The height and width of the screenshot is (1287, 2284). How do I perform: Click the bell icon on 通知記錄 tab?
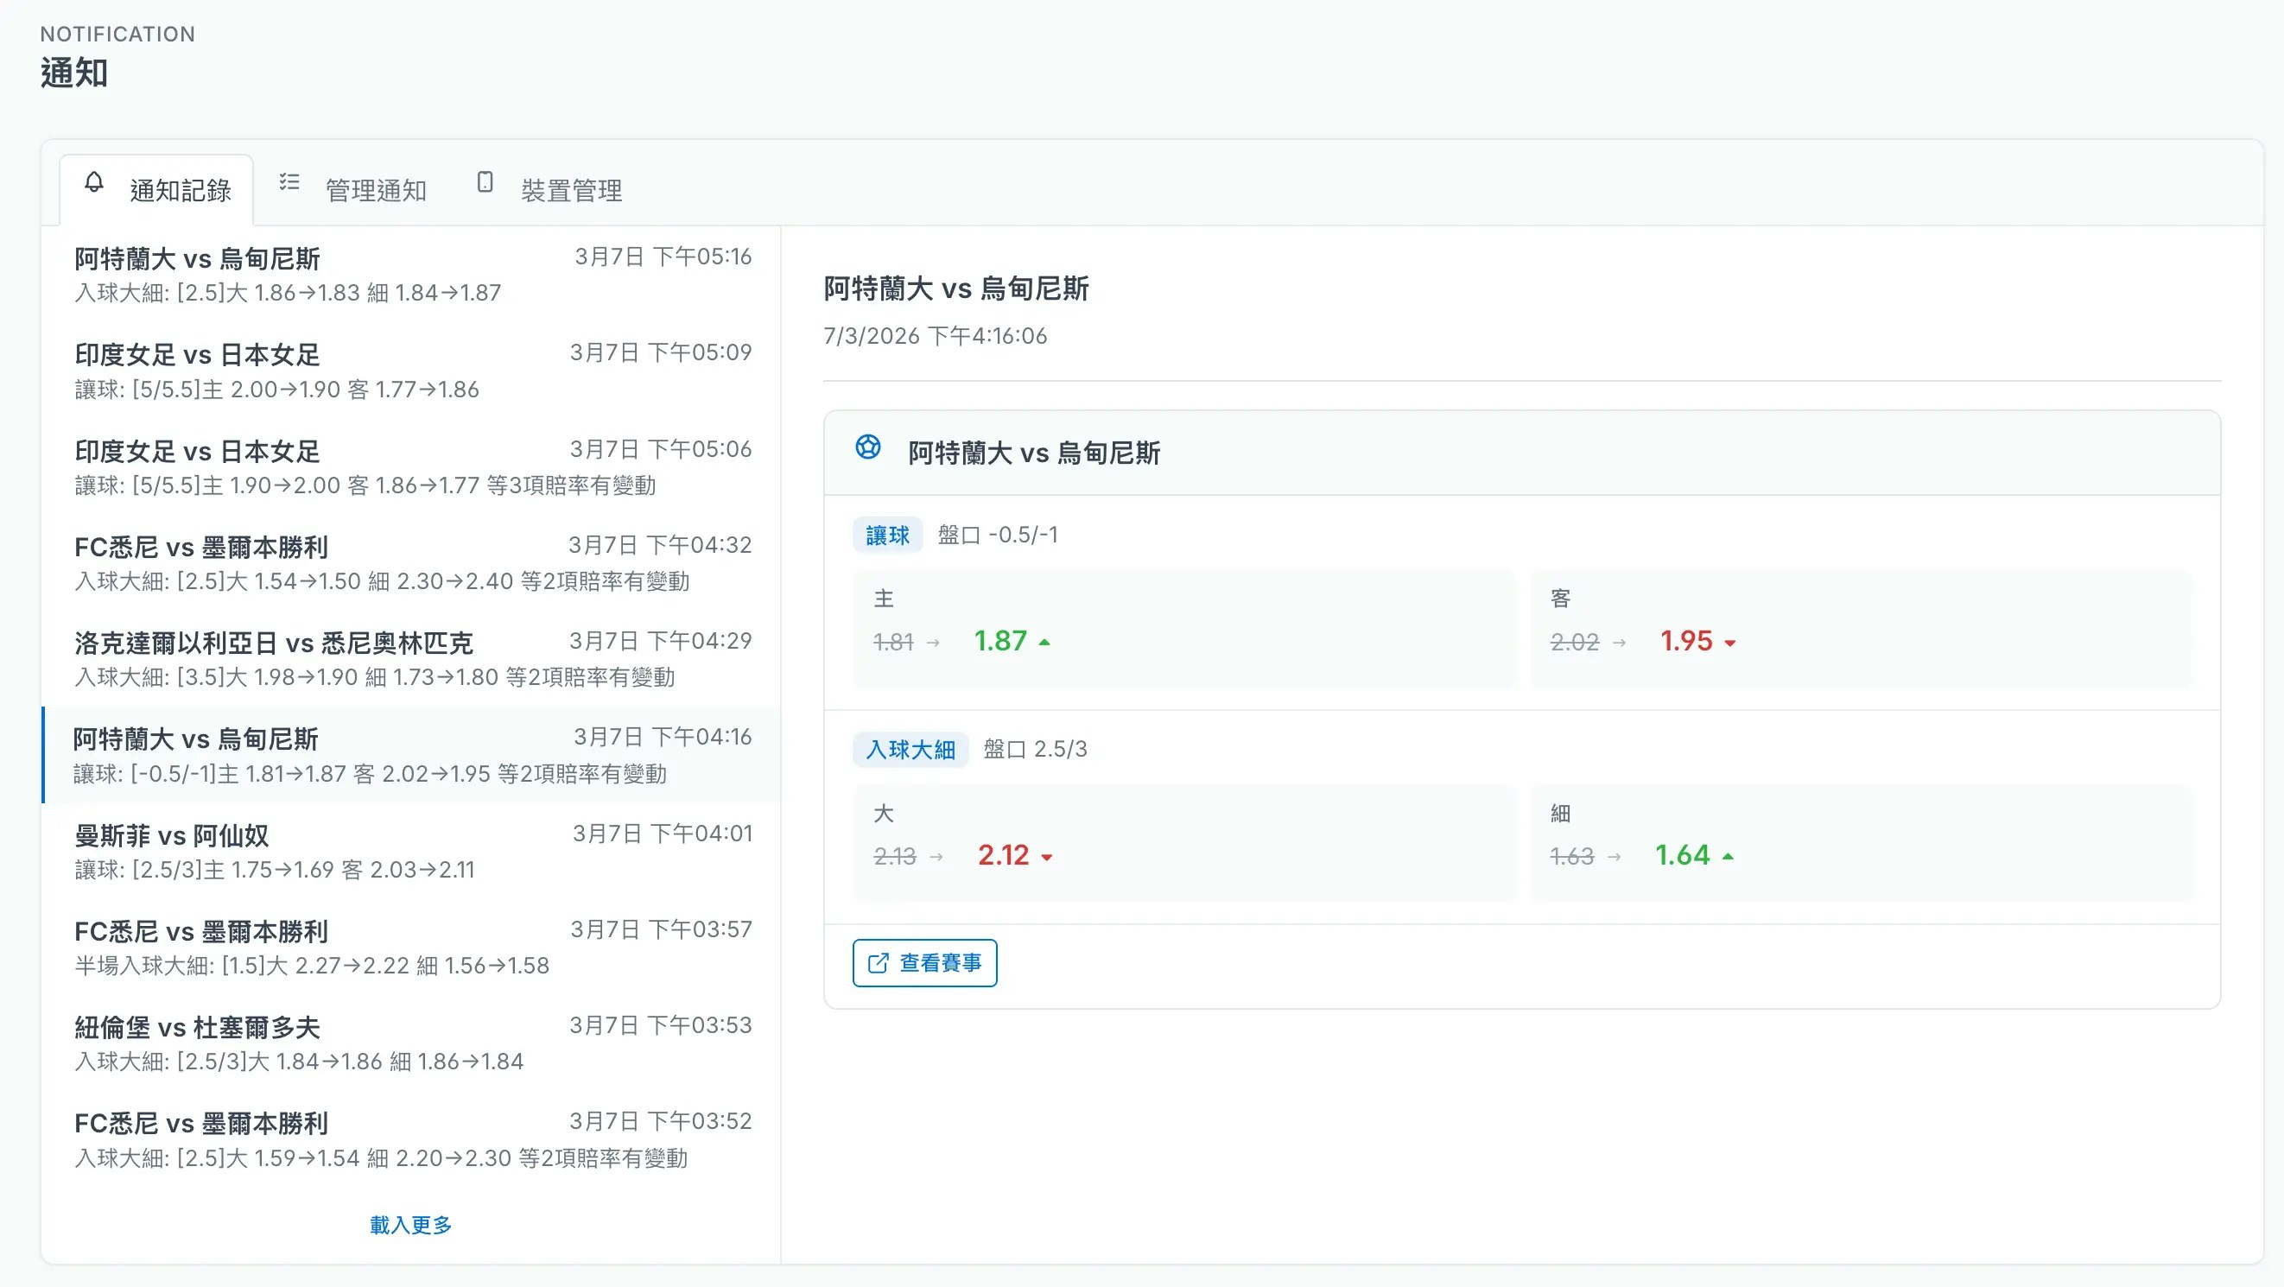[94, 182]
